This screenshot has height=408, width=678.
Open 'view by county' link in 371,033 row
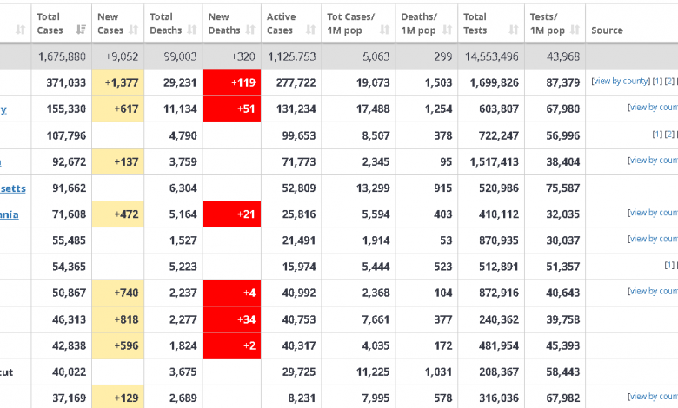(x=620, y=82)
